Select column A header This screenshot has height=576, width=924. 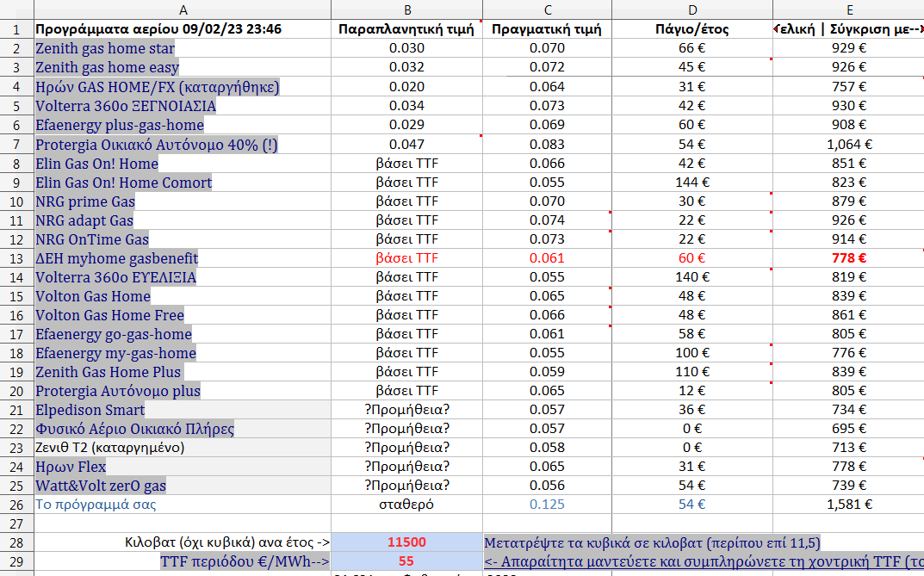tap(183, 9)
